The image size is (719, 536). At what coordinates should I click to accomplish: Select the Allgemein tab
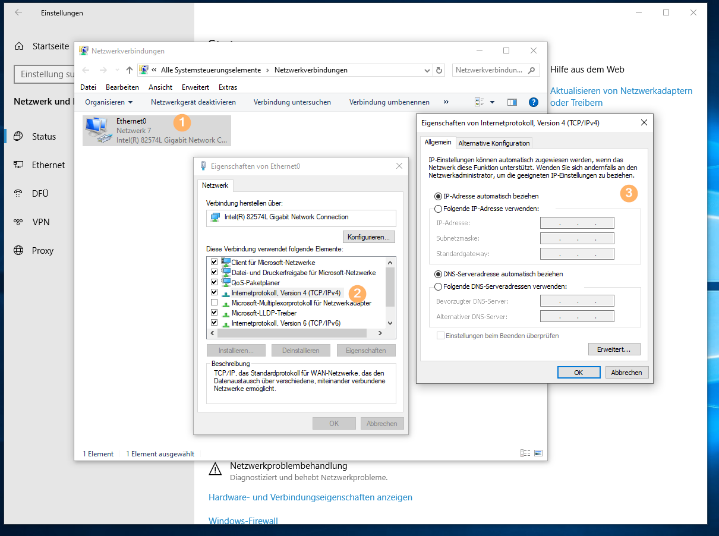click(438, 143)
